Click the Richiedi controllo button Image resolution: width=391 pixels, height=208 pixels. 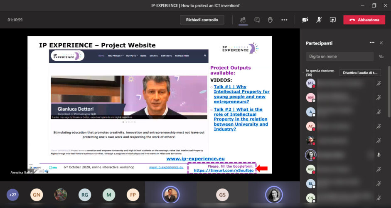point(202,20)
